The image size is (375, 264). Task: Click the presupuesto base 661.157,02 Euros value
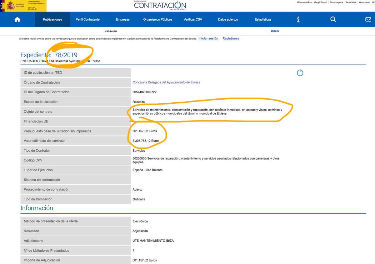pyautogui.click(x=145, y=131)
